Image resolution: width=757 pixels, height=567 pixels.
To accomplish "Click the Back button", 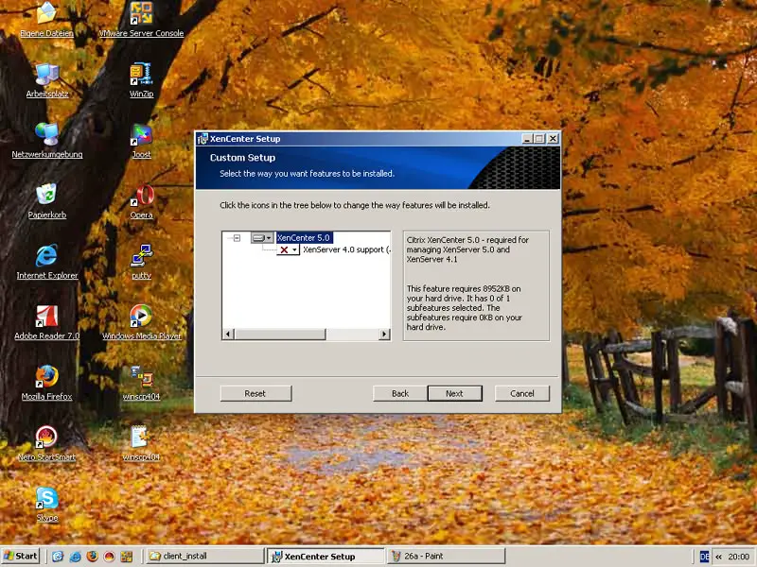I will (399, 393).
